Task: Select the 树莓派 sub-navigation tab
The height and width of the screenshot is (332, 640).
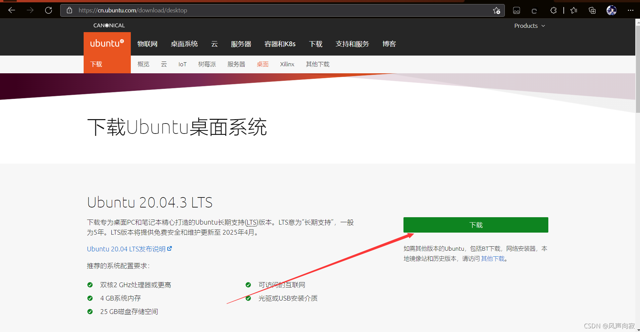Action: coord(207,64)
